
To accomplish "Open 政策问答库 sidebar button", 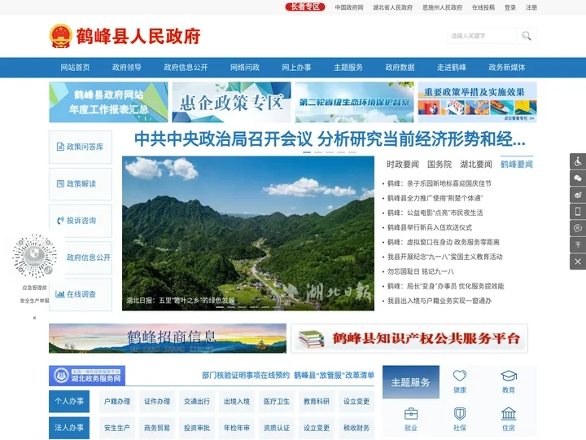I will pos(81,147).
